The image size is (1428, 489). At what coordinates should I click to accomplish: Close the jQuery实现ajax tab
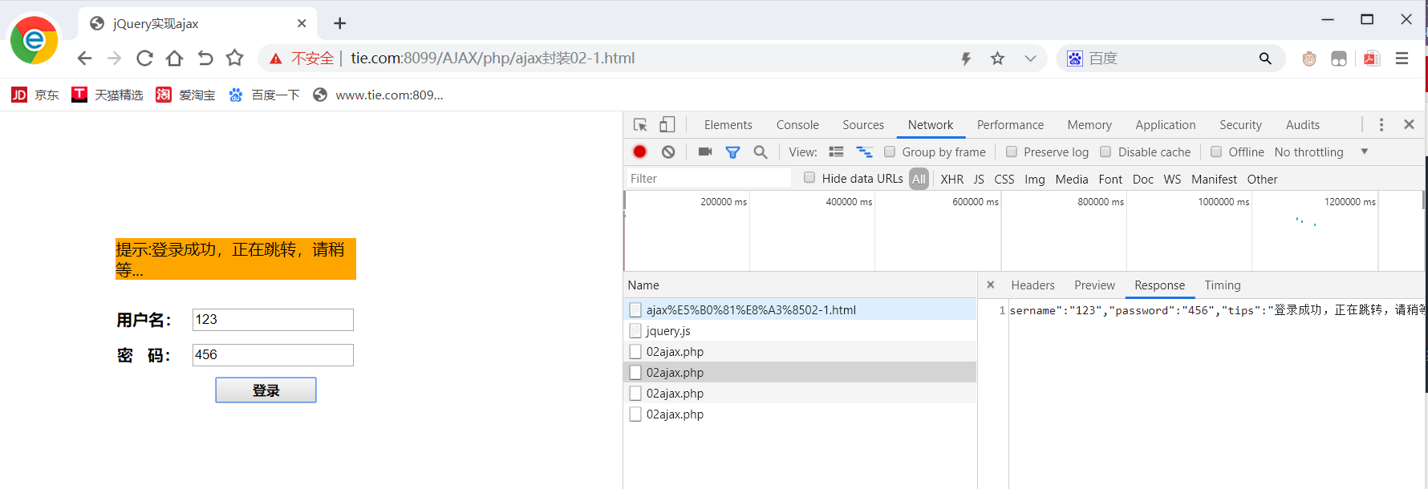coord(302,23)
